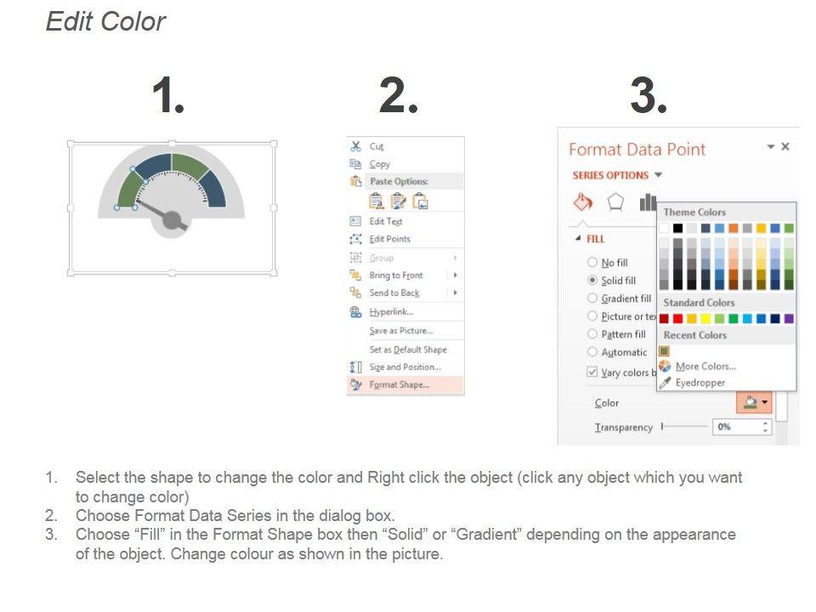
Task: Click the Hyperlink chain icon
Action: click(356, 312)
